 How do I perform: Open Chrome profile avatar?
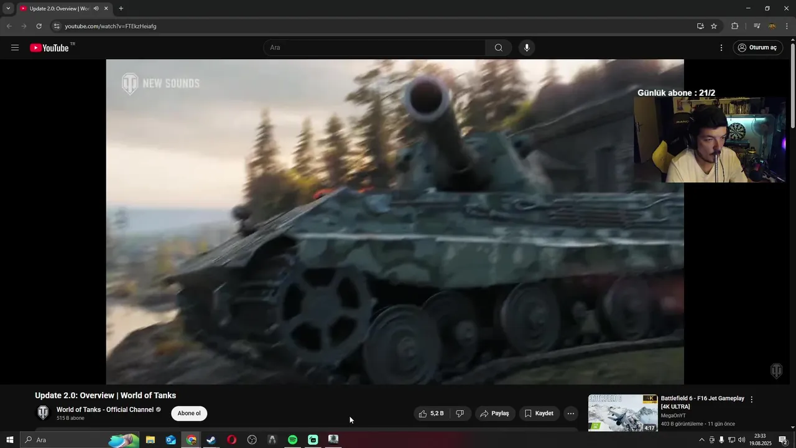[x=772, y=26]
